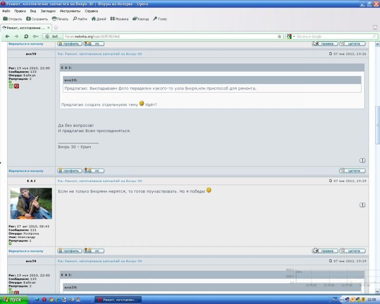Click the Windows Start 'пуск' button
The image size is (380, 304).
[x=13, y=300]
